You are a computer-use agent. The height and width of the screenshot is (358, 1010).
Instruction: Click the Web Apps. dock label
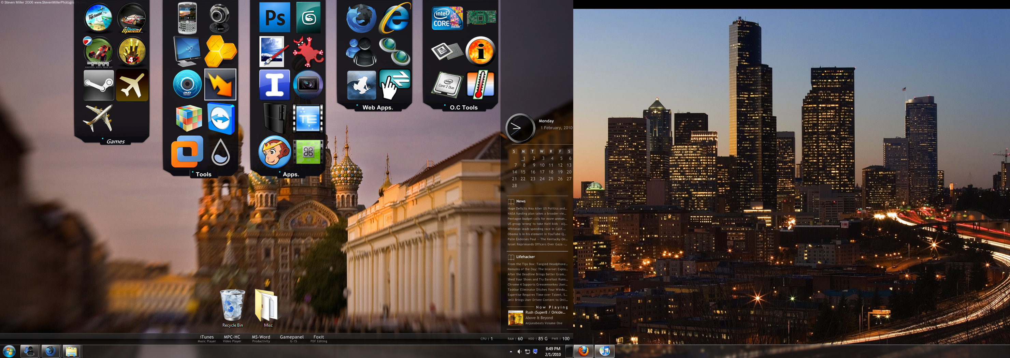tap(378, 107)
